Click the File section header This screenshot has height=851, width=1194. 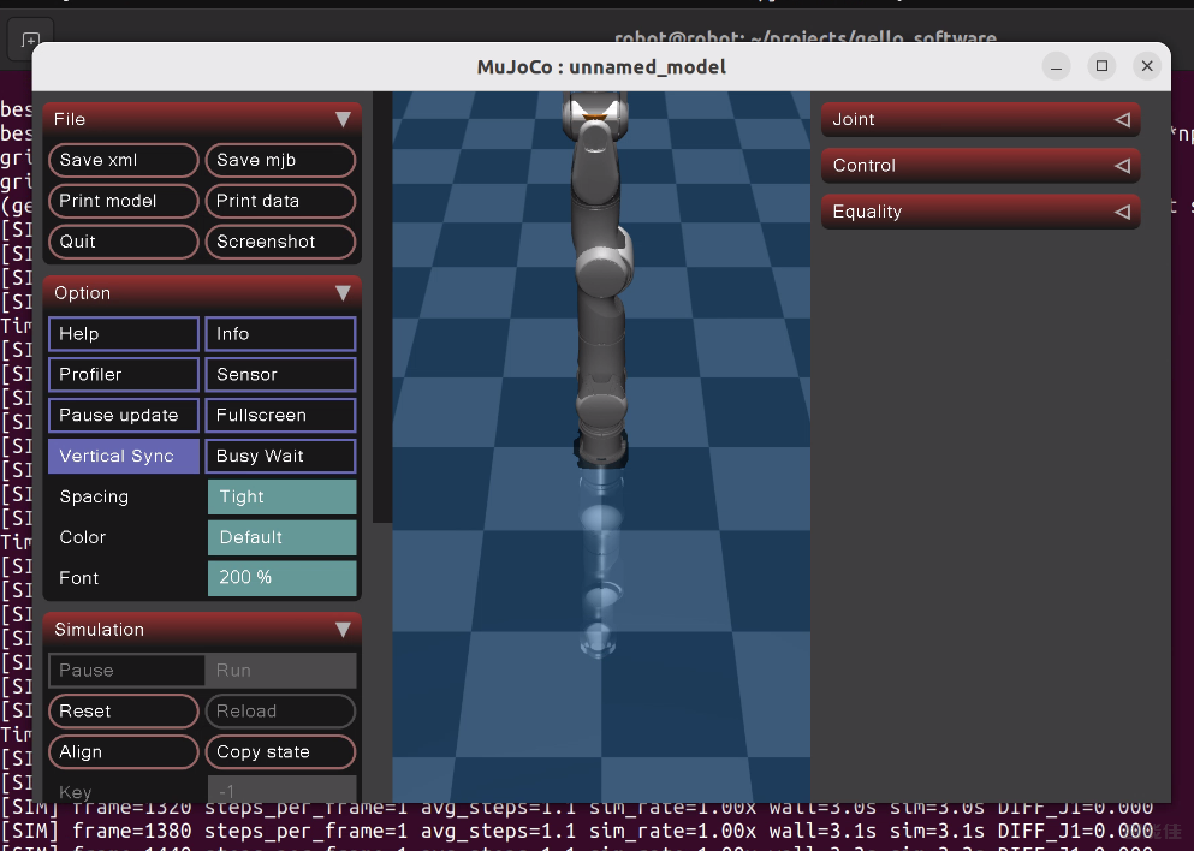(202, 119)
